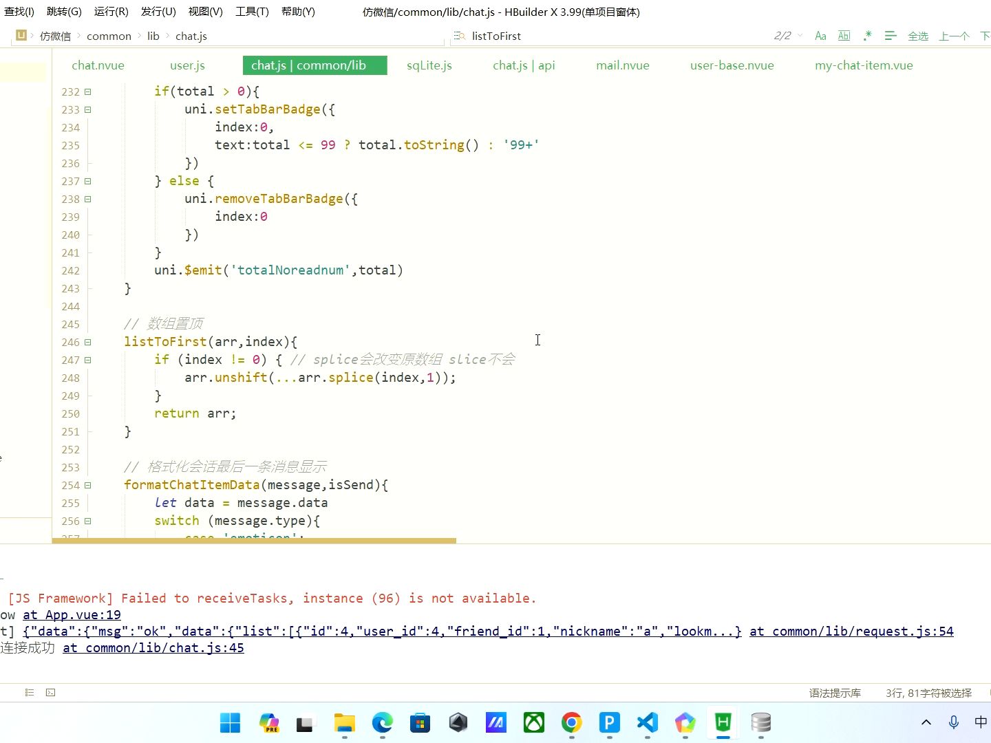Toggle search-in-selection lines icon
This screenshot has height=743, width=991.
(x=891, y=36)
